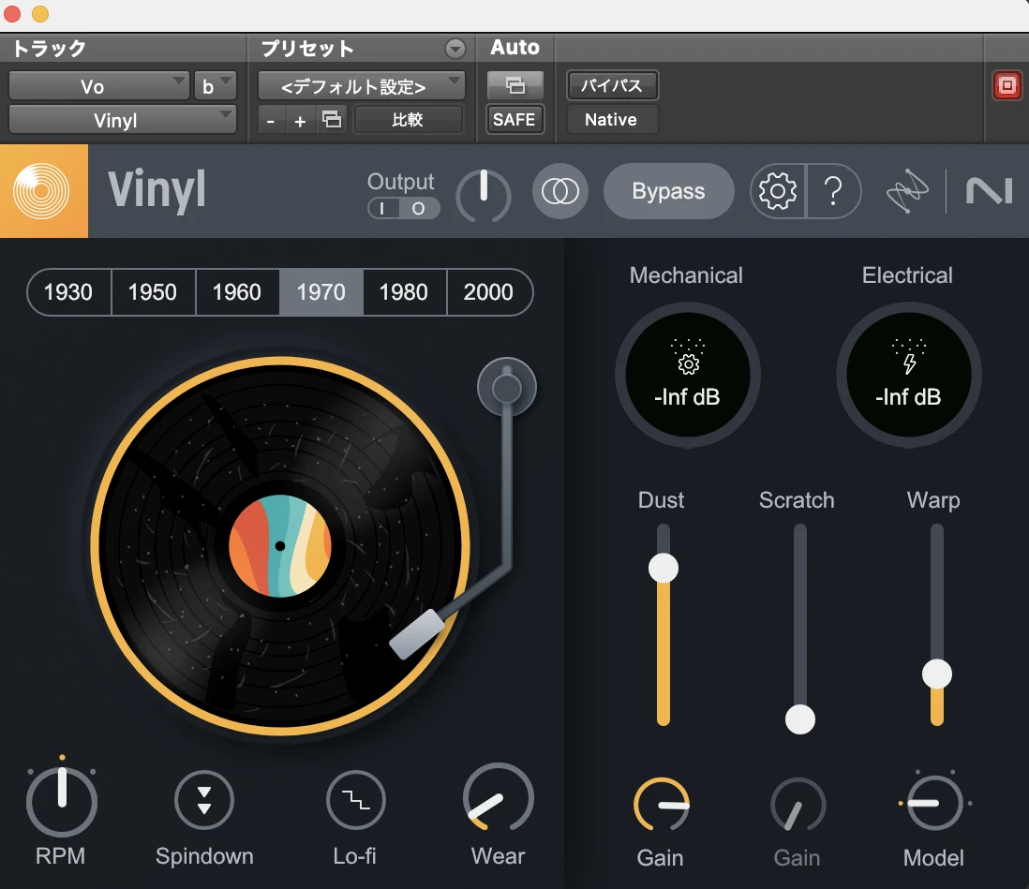Open the デフォルト設定 preset dropdown
The width and height of the screenshot is (1029, 889).
point(361,86)
